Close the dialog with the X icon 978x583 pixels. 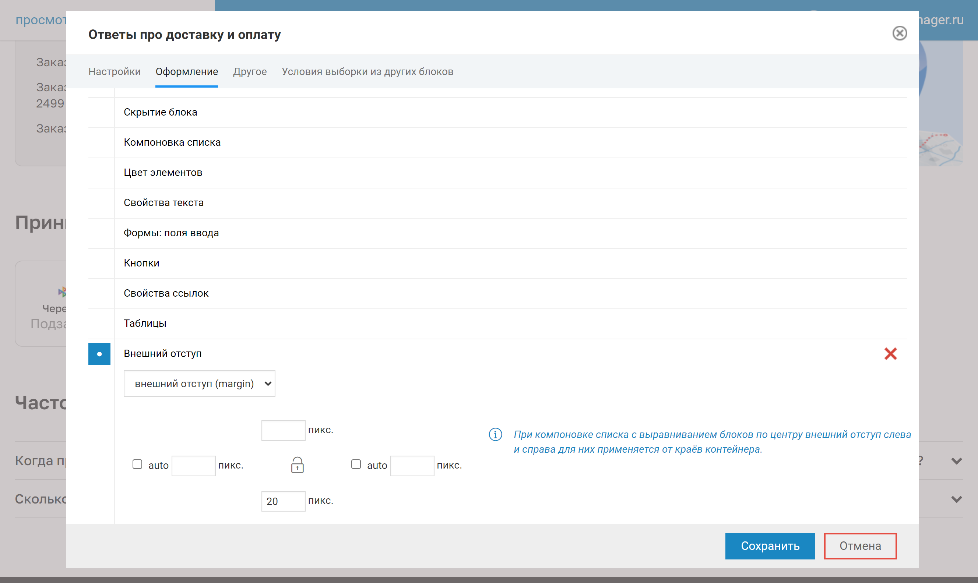pyautogui.click(x=899, y=33)
